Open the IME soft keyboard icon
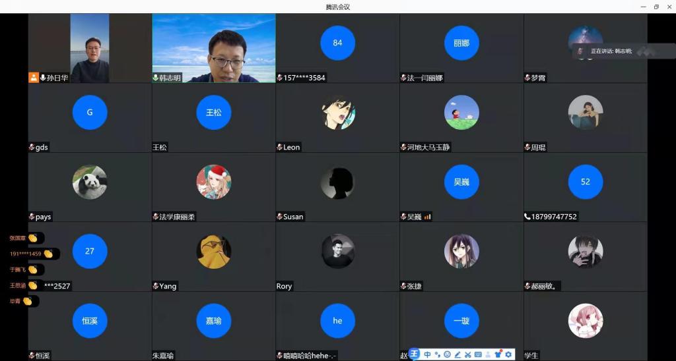676x361 pixels. pyautogui.click(x=477, y=354)
